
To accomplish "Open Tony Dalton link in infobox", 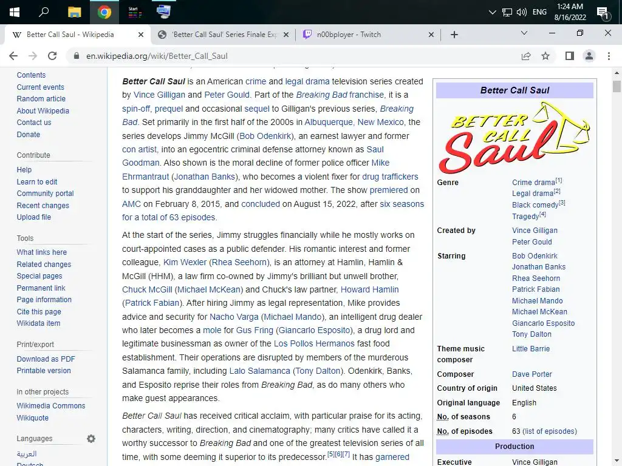I will coord(531,334).
